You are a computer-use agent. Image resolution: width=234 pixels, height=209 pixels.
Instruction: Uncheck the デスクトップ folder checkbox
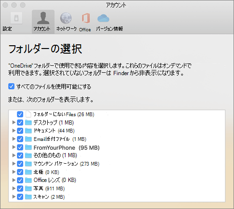pos(20,123)
